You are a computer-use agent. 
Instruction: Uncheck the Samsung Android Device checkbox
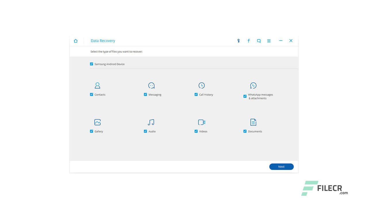pyautogui.click(x=91, y=64)
